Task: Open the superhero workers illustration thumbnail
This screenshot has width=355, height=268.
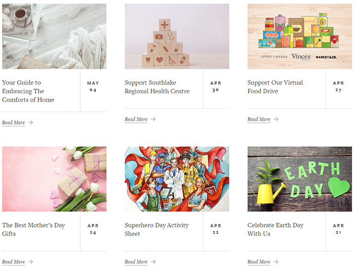Action: coord(177,179)
